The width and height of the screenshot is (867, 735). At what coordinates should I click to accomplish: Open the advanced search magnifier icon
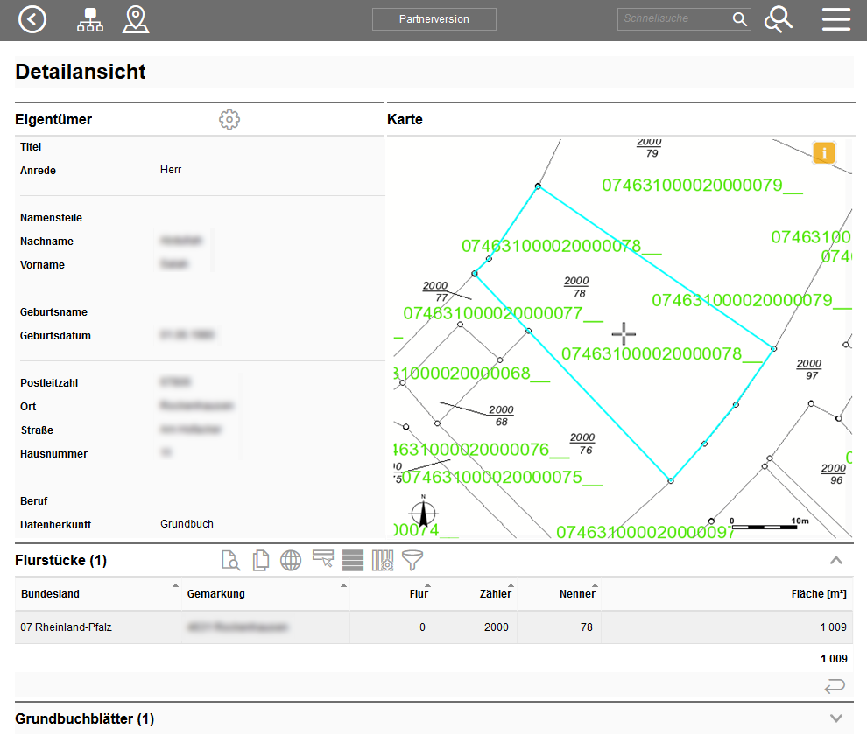point(778,19)
